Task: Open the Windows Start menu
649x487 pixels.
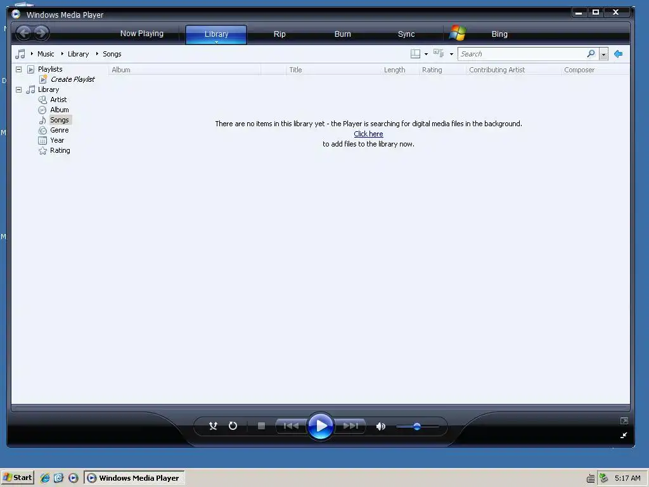Action: [x=17, y=477]
